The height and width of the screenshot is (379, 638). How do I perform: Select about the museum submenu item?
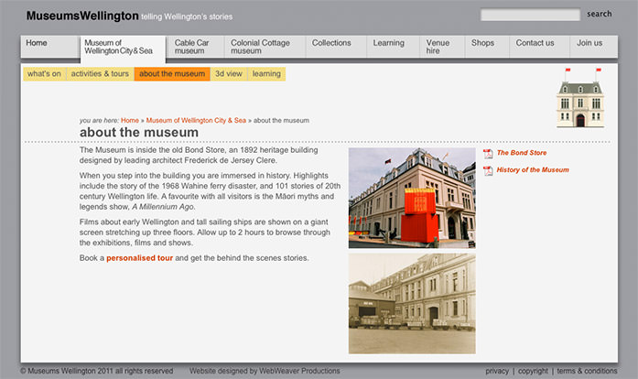[172, 73]
